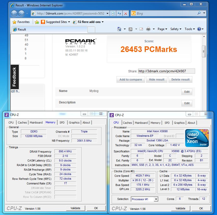Screen dimensions: 217x215
Task: Expand the Home button dropdown arrow
Action: [125, 29]
